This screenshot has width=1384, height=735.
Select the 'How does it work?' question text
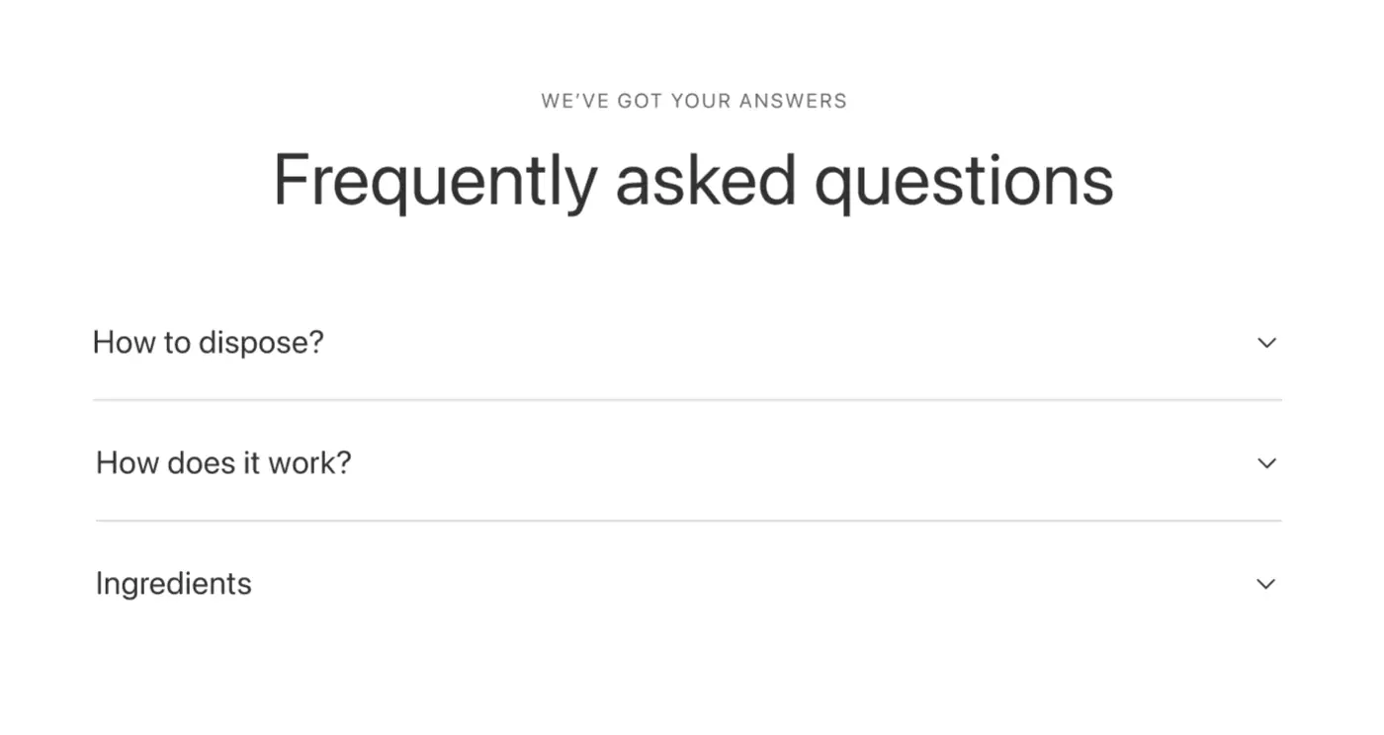coord(222,462)
